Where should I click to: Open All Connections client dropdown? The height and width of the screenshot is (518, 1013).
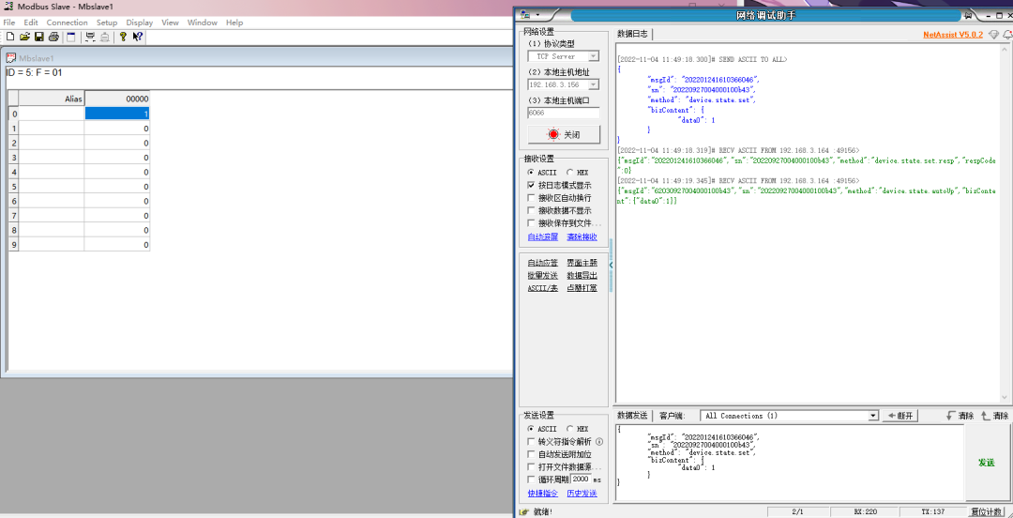point(873,416)
